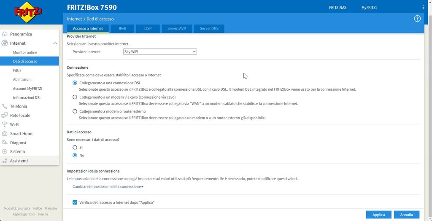Uncheck Verifica dell'accesso a Internet checkbox

point(75,202)
